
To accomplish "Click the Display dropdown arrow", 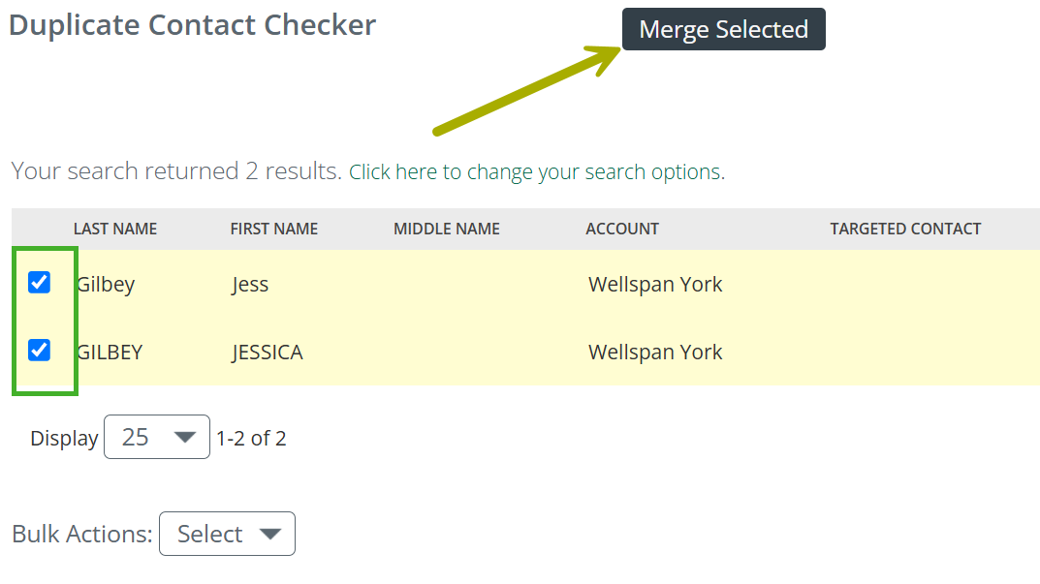I will 184,438.
